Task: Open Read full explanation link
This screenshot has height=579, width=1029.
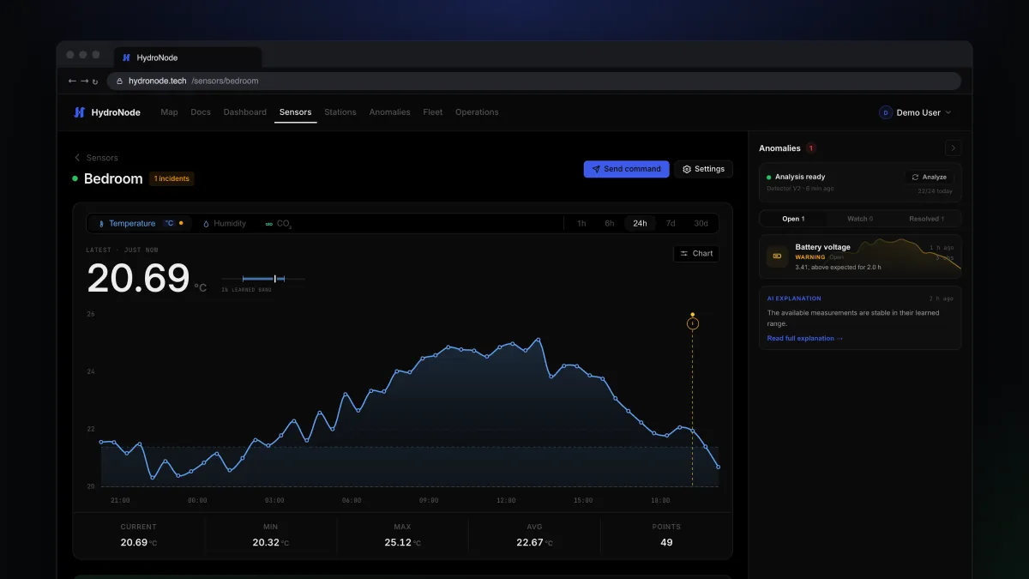Action: click(805, 339)
